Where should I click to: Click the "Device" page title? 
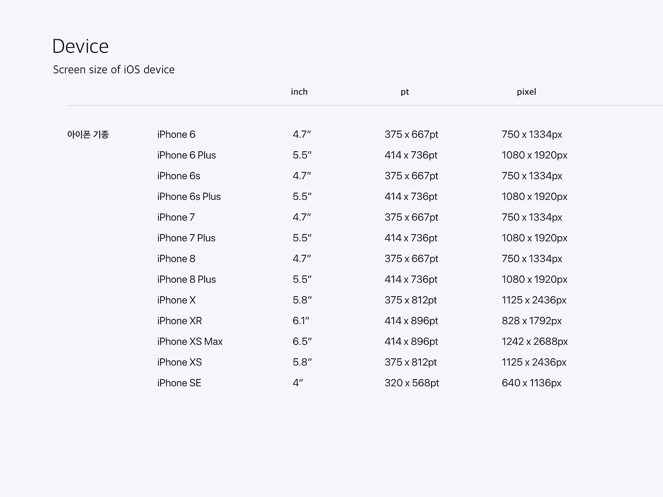[x=80, y=46]
